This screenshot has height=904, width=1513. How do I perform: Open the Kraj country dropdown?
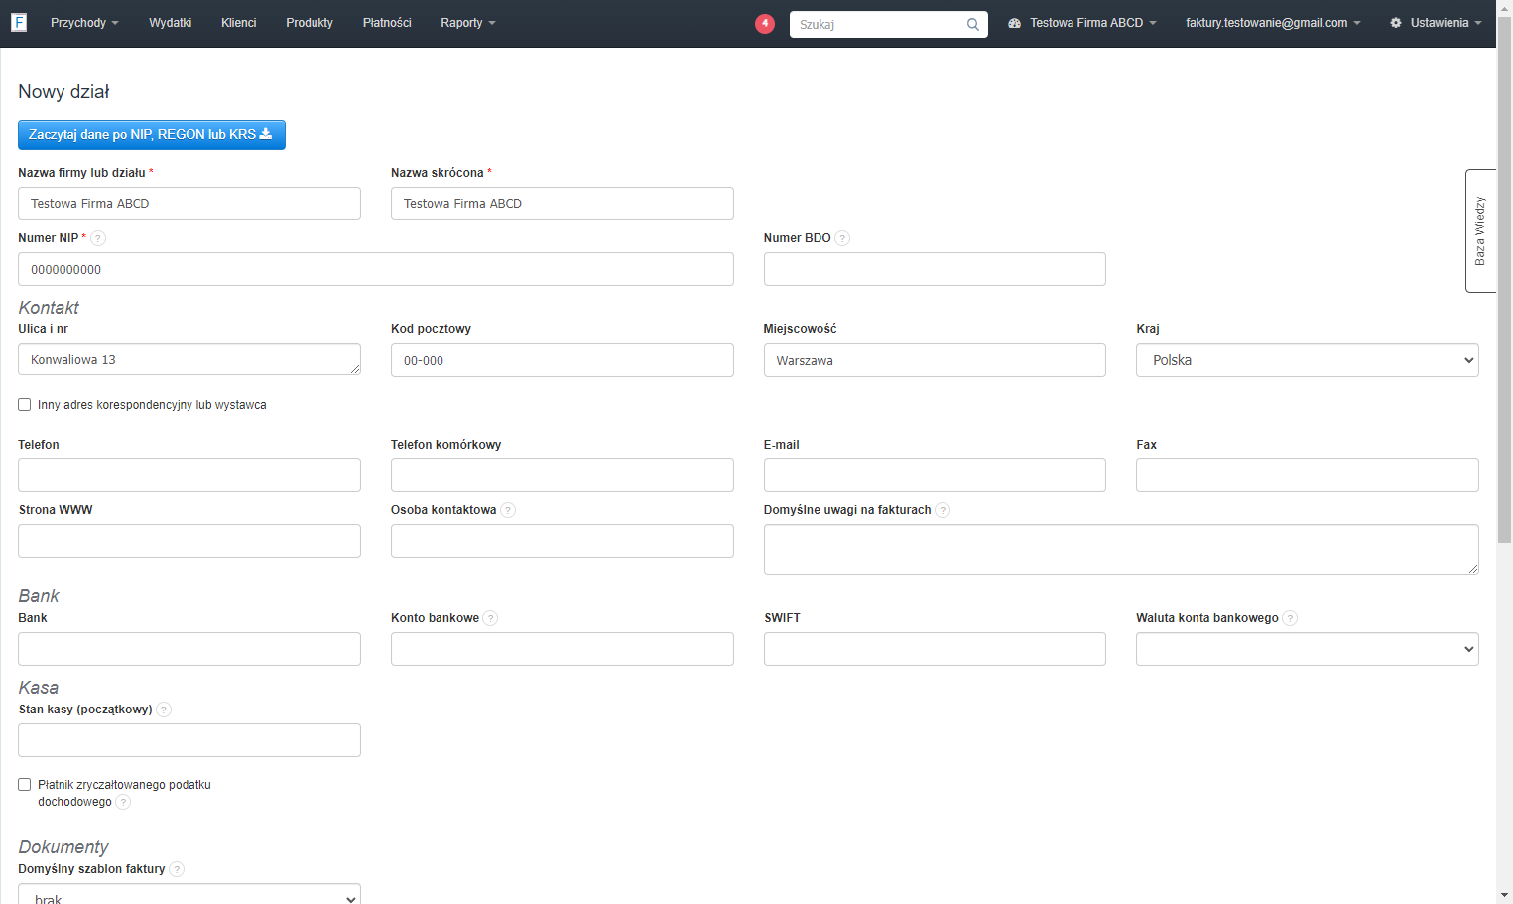tap(1308, 360)
